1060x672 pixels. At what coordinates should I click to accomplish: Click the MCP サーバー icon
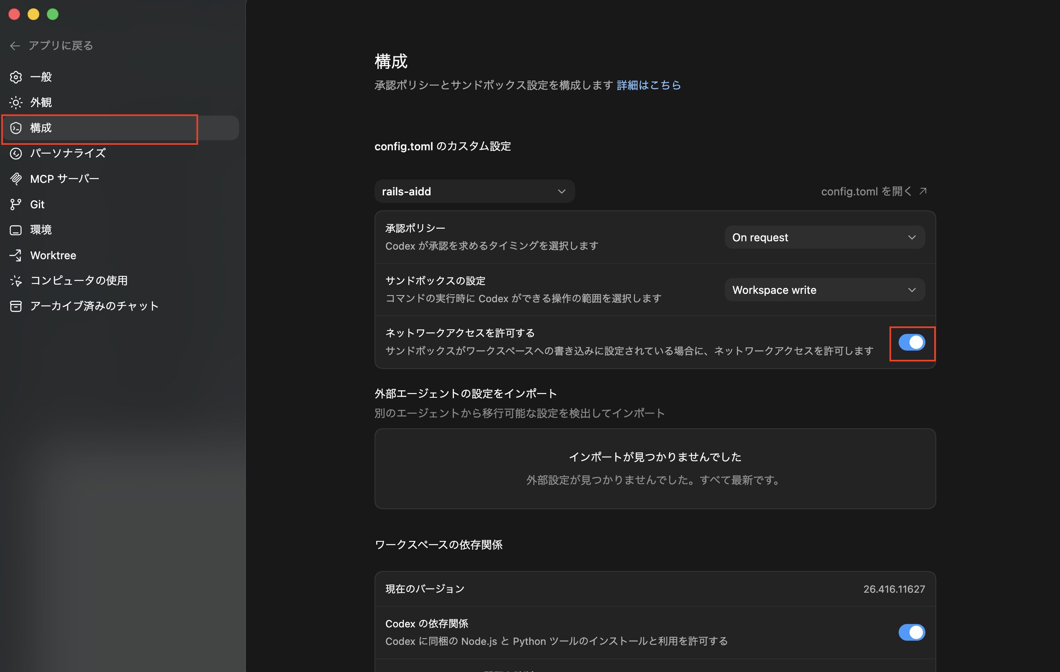(16, 179)
